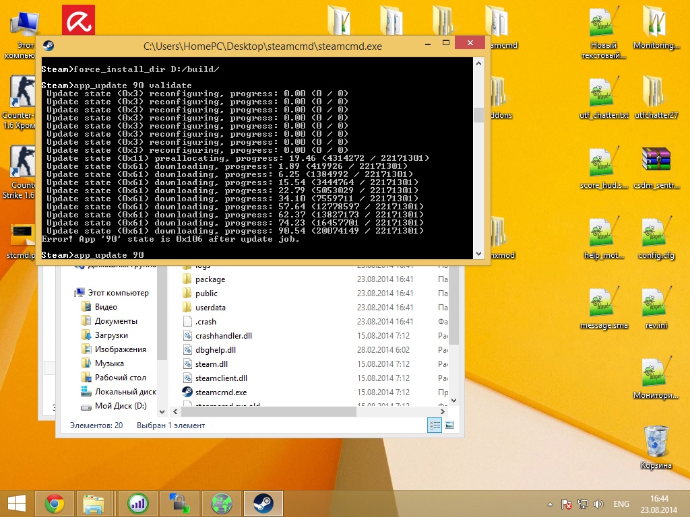
Task: Launch the Counter-Strike 1.6 desktop shortcut
Action: point(21,172)
